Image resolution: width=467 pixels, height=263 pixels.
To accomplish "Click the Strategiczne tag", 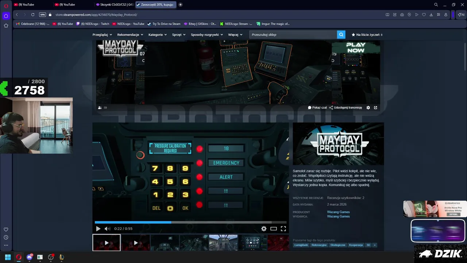I will click(338, 245).
